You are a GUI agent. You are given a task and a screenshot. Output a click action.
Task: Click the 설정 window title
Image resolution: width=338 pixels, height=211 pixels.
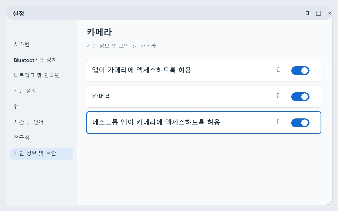tap(18, 14)
